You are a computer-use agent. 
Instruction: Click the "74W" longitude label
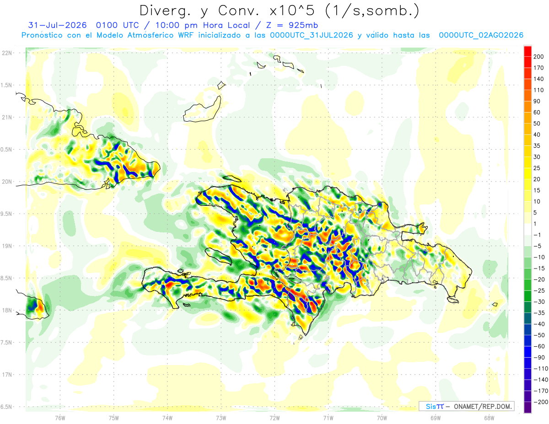pyautogui.click(x=167, y=418)
